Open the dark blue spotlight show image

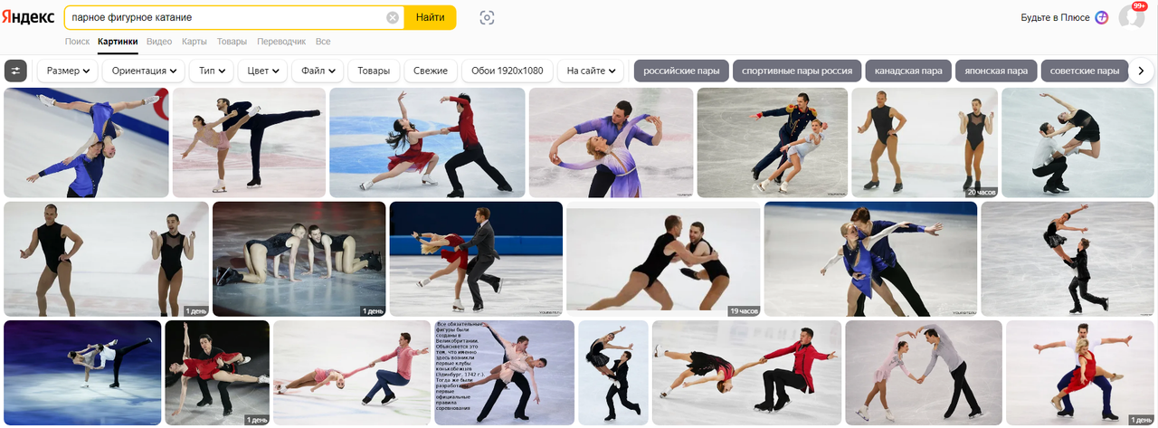click(x=82, y=373)
